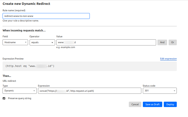Open the Dynamic type dropdown
188x117 pixels.
click(x=20, y=91)
